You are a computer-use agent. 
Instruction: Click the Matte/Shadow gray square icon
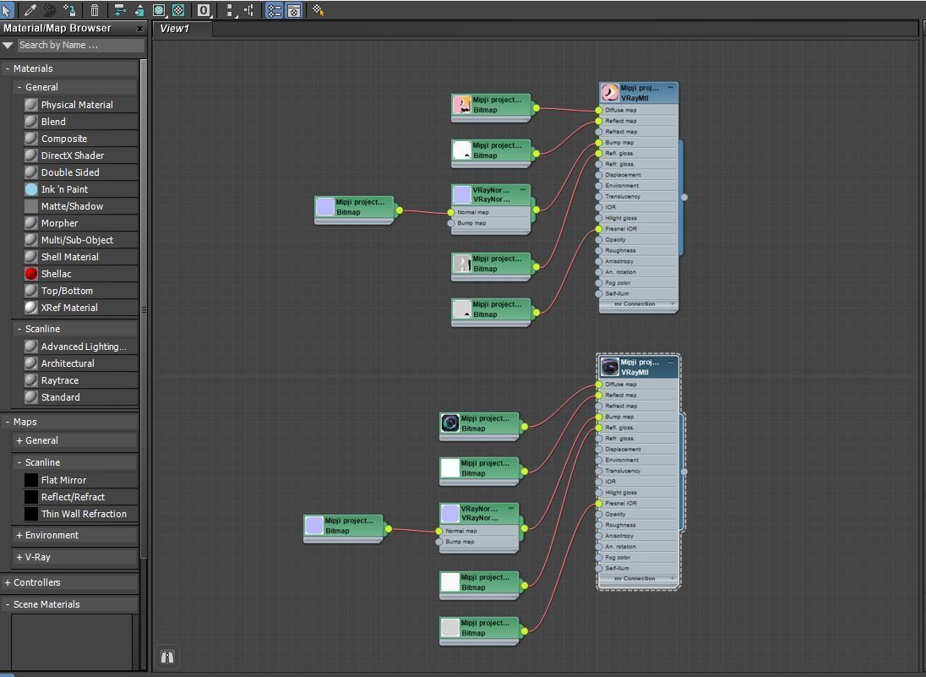(31, 206)
